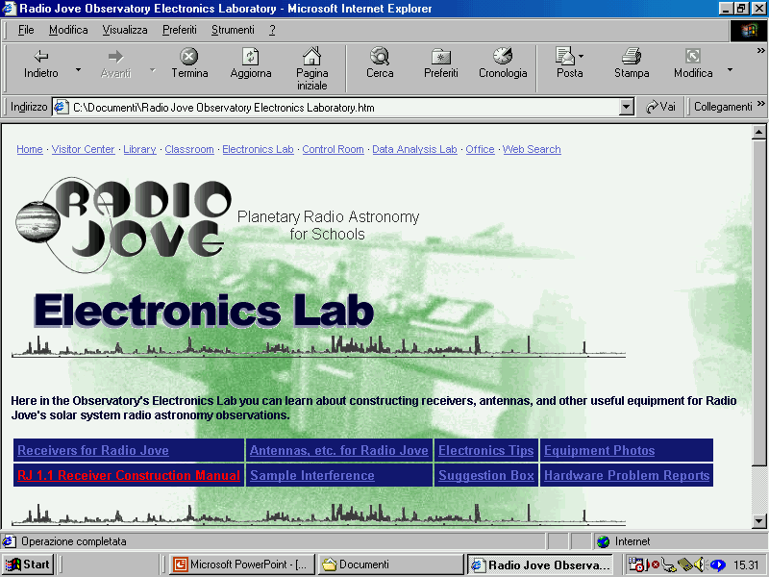Open the RJ 1.1 Receiver Construction Manual link
769x577 pixels.
click(x=129, y=476)
